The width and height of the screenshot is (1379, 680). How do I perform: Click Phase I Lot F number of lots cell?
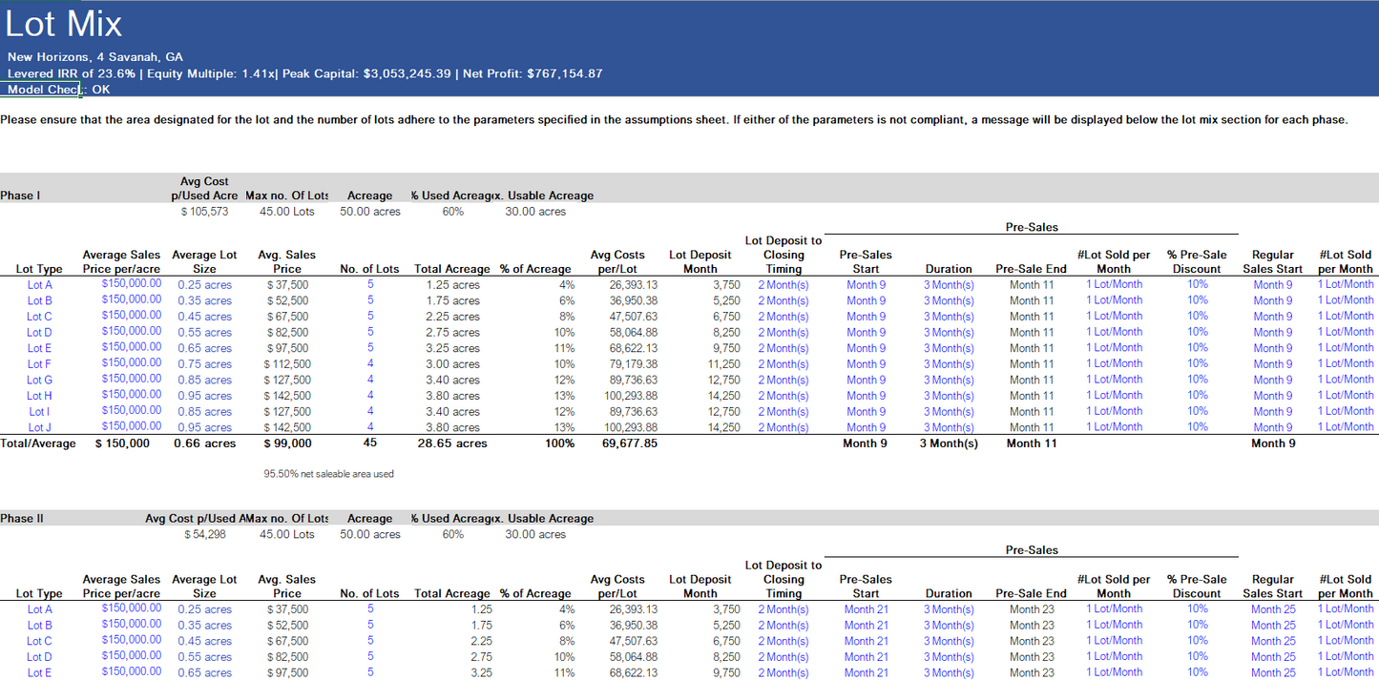click(x=370, y=363)
